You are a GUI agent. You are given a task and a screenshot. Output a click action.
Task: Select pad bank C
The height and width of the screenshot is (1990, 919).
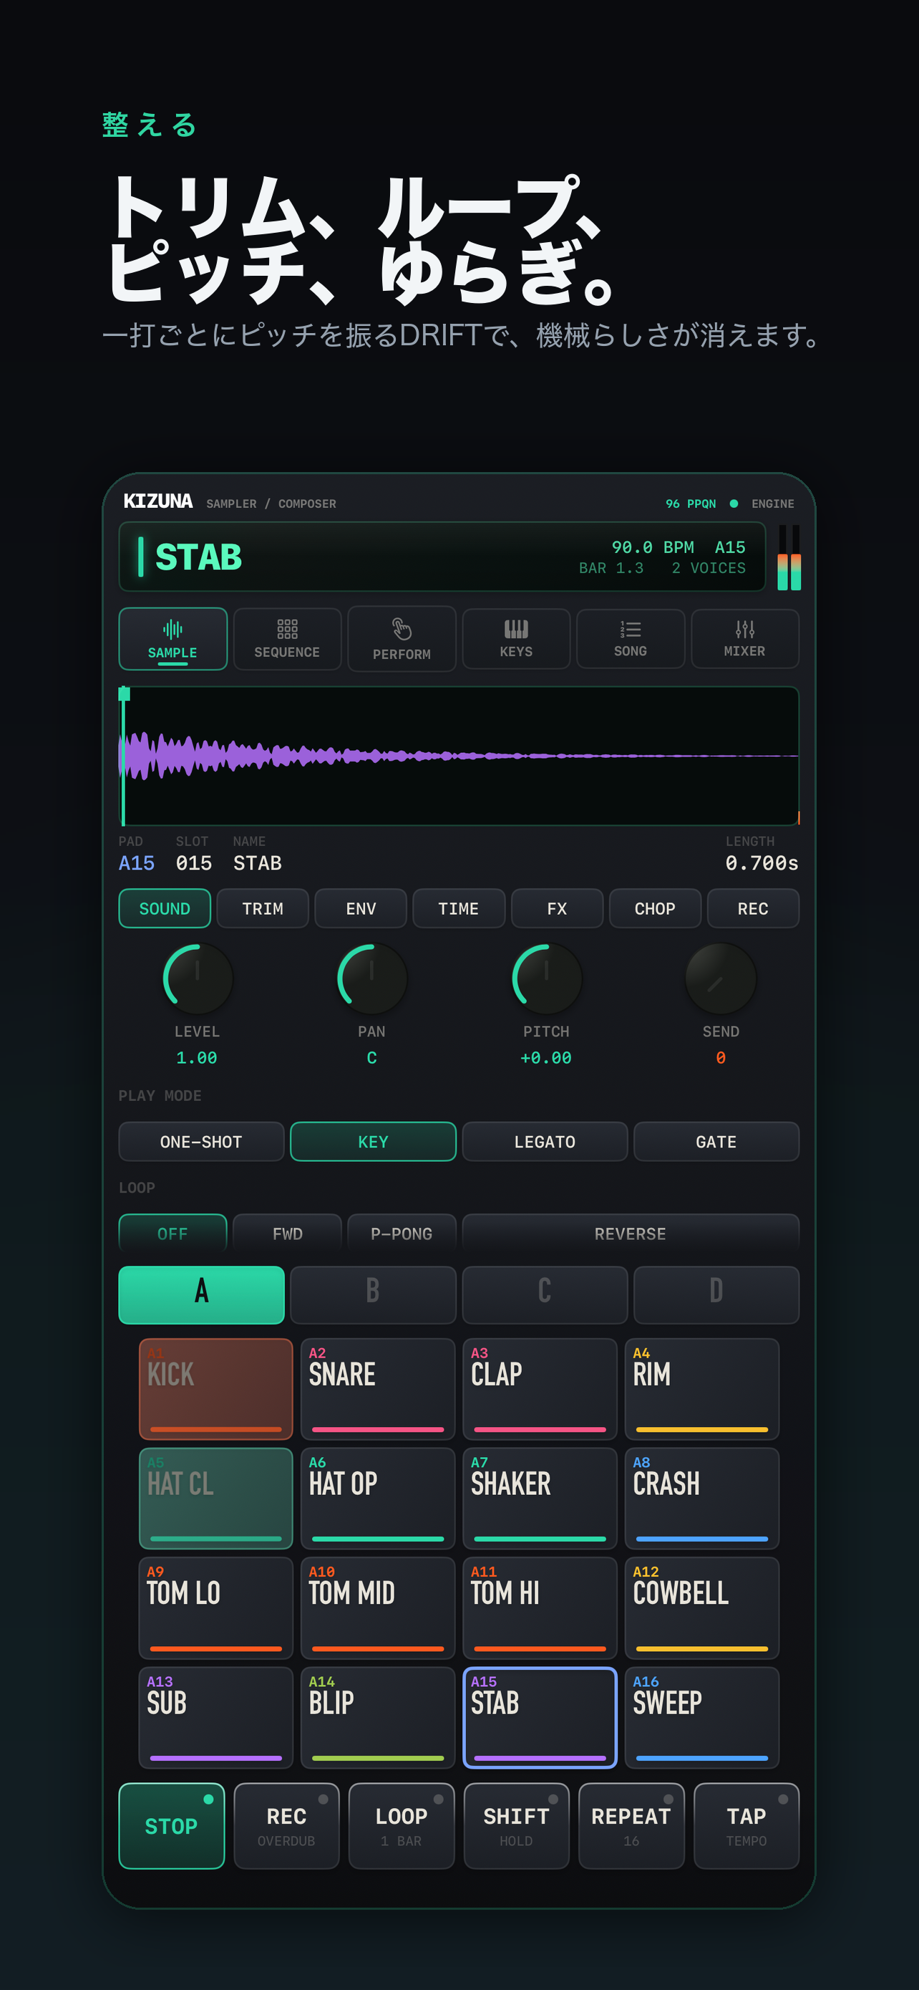tap(545, 1294)
